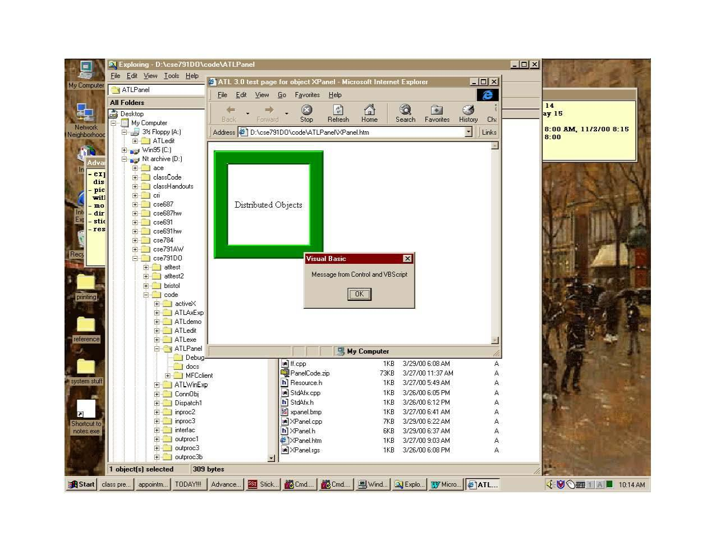Click the page scroll-up arrow in Internet Explorer
The width and height of the screenshot is (716, 554).
(494, 146)
